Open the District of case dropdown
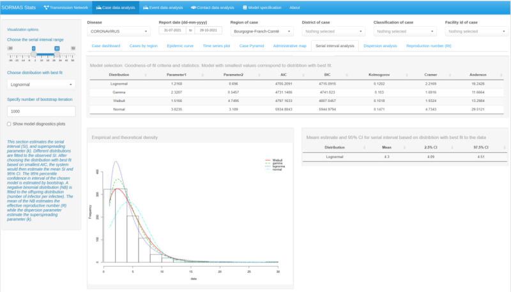This screenshot has height=292, width=511. point(334,31)
